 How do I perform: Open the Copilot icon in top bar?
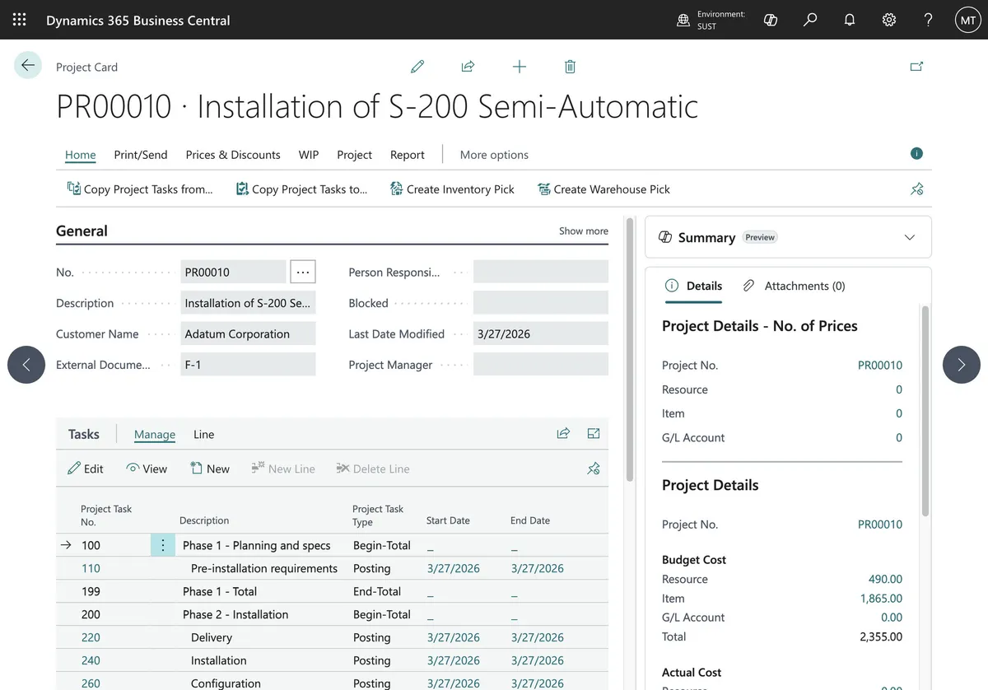click(771, 20)
